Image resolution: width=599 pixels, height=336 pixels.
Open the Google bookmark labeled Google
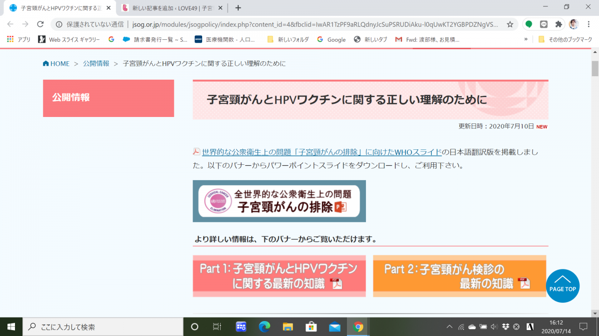[331, 39]
